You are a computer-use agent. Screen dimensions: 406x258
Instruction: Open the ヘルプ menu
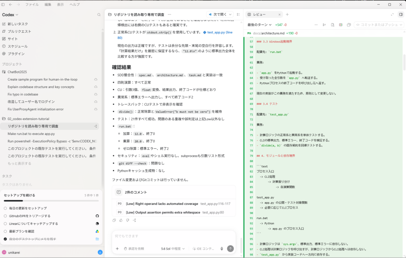pos(75,4)
